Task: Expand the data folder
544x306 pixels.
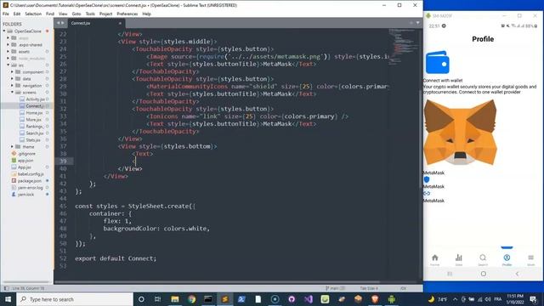Action: (12, 79)
